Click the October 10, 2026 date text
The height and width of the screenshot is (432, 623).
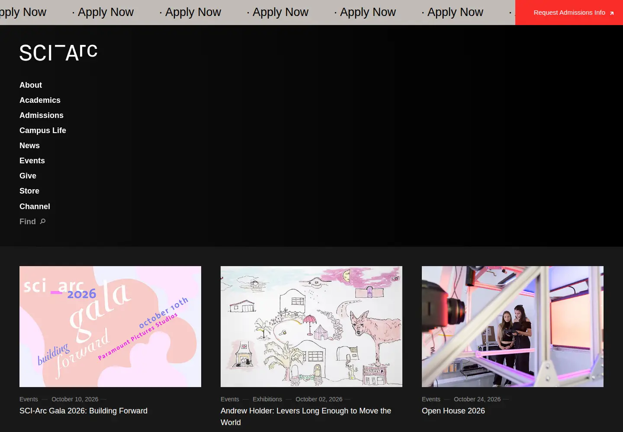[x=75, y=399]
